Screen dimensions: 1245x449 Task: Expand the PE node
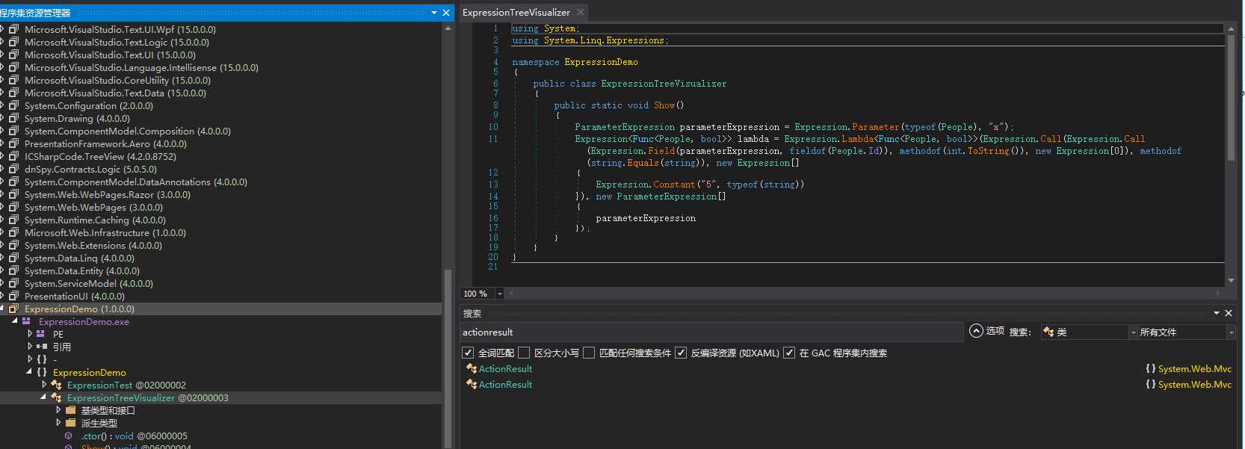[x=30, y=334]
